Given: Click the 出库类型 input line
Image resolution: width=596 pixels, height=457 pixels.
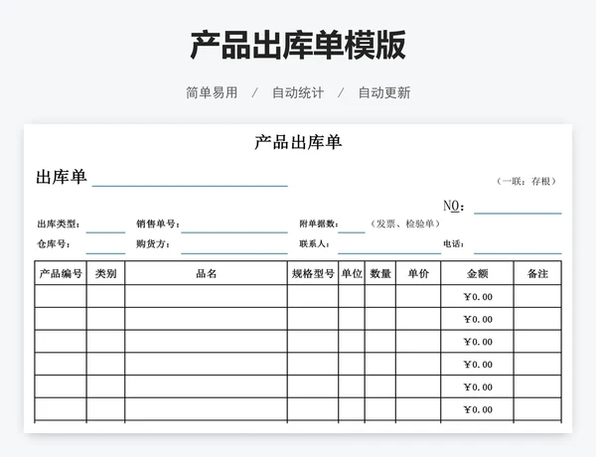Looking at the screenshot, I should click(x=105, y=231).
